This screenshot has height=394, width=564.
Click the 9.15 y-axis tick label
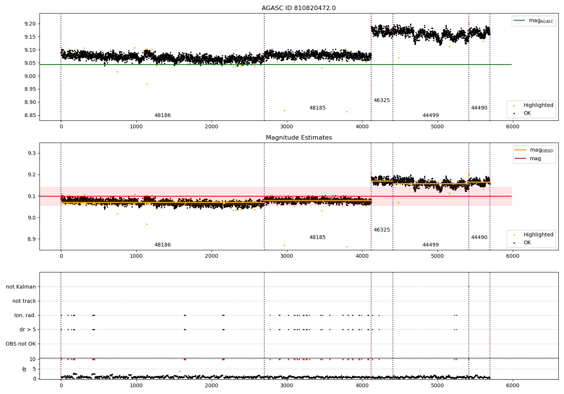pos(30,37)
